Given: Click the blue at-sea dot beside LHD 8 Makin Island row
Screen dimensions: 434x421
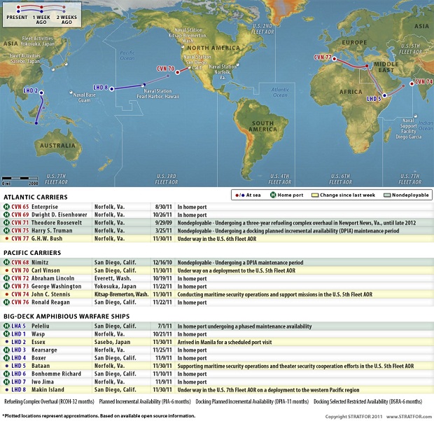Looking at the screenshot, I should tap(7, 389).
